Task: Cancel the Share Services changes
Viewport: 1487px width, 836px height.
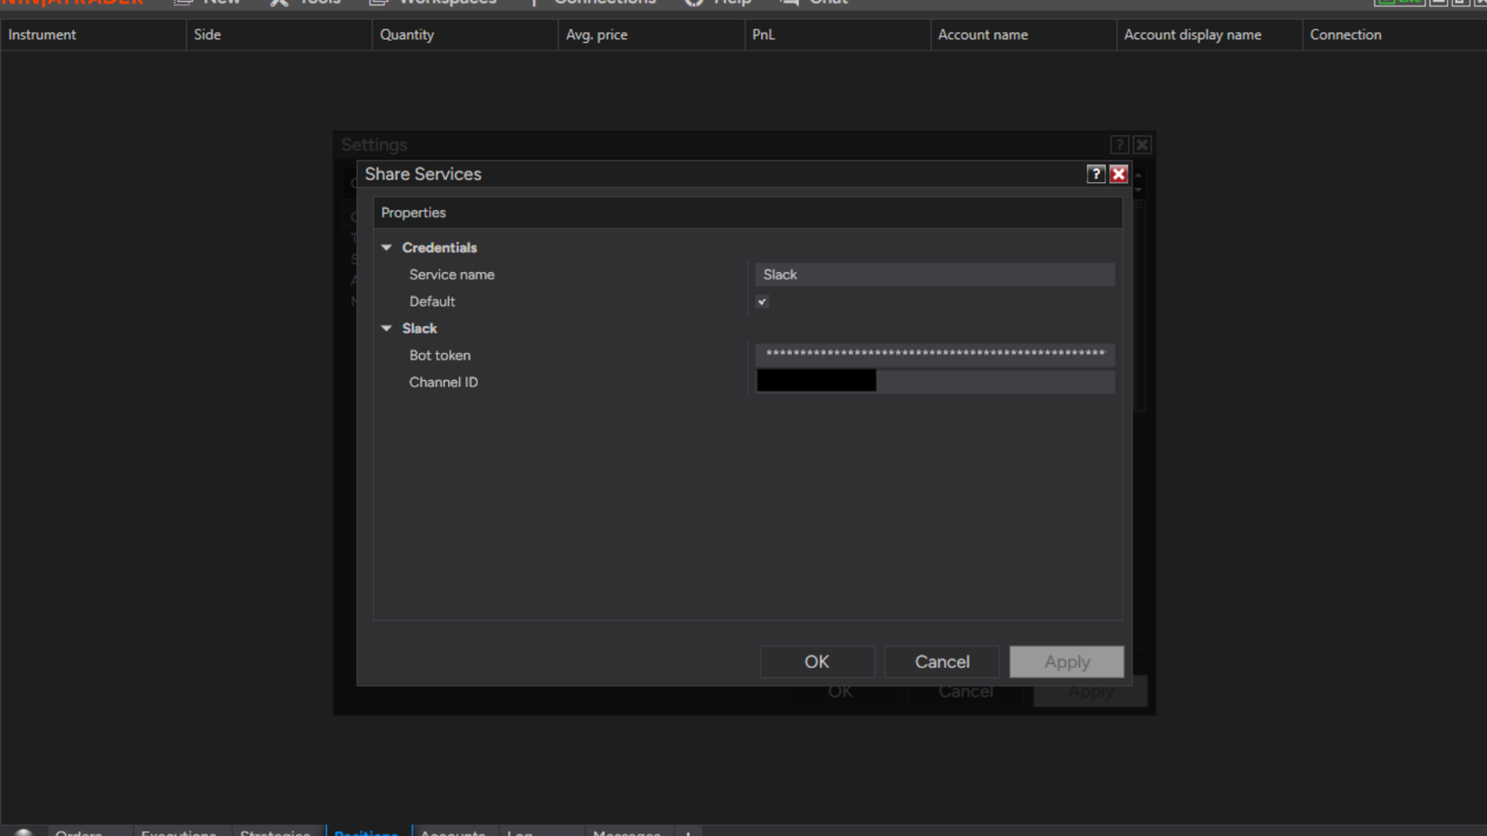Action: coord(942,661)
